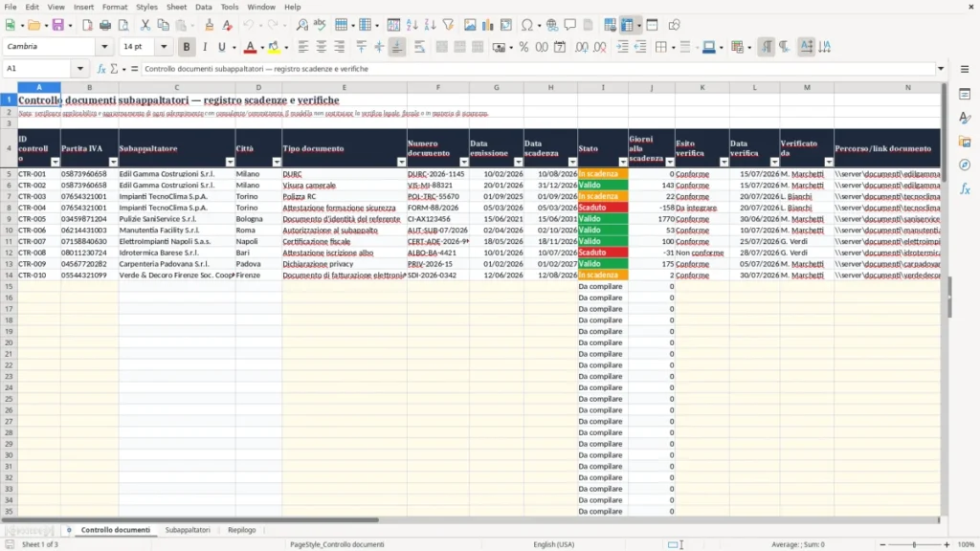Toggle Align Left
The width and height of the screenshot is (980, 551).
(x=303, y=47)
